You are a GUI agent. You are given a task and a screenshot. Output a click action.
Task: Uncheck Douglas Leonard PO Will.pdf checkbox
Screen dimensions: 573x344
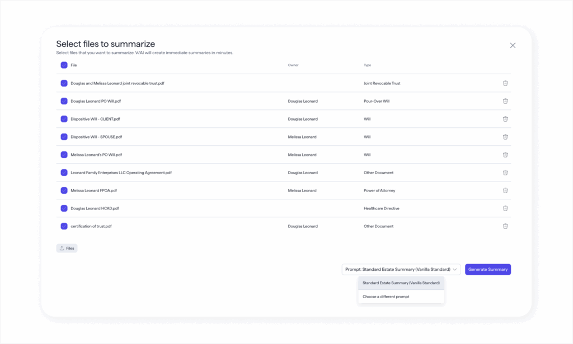pyautogui.click(x=64, y=101)
